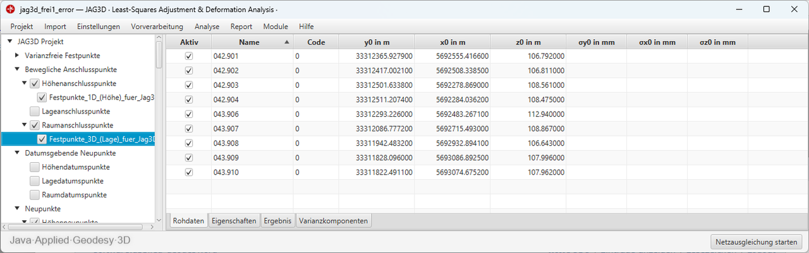Enable the Höhendatumspunkte checkbox

pos(35,167)
